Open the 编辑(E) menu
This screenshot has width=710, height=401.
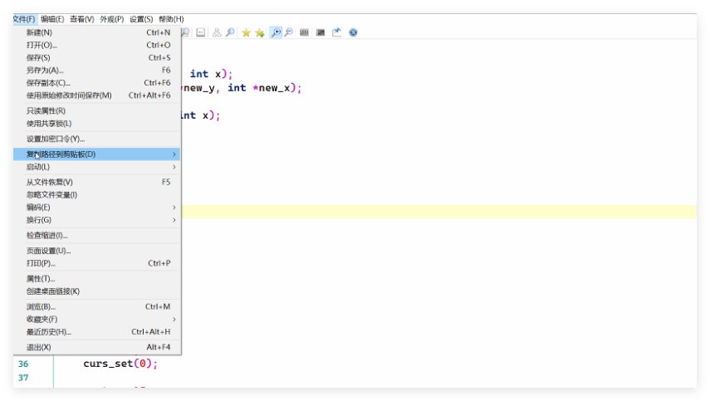point(52,19)
